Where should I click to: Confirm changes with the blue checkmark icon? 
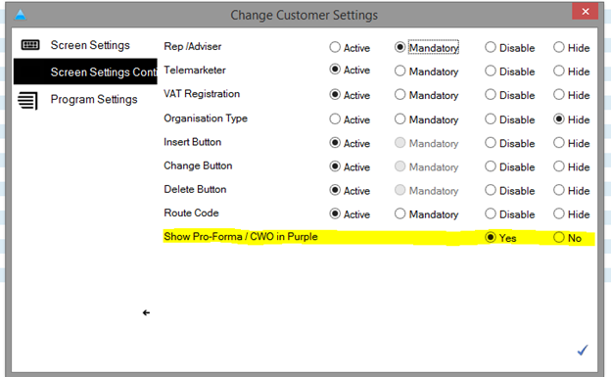tap(583, 351)
